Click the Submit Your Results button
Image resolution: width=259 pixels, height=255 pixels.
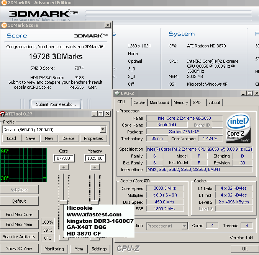pos(56,104)
